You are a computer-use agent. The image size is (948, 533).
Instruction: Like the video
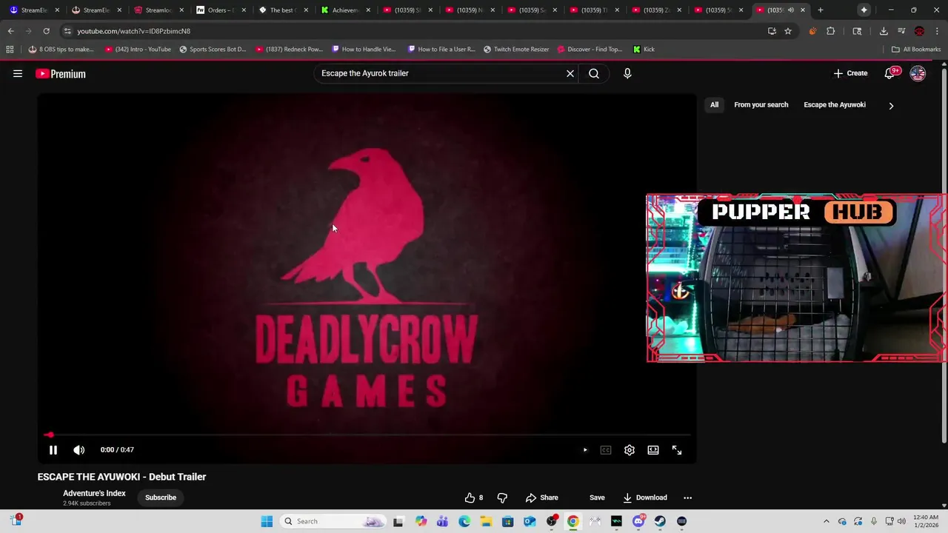pyautogui.click(x=474, y=497)
